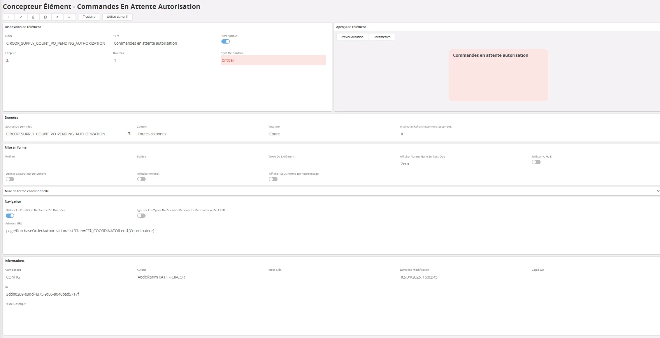Enable Afficher Sous Forme De Pourcentage
Image resolution: width=660 pixels, height=338 pixels.
pyautogui.click(x=273, y=179)
